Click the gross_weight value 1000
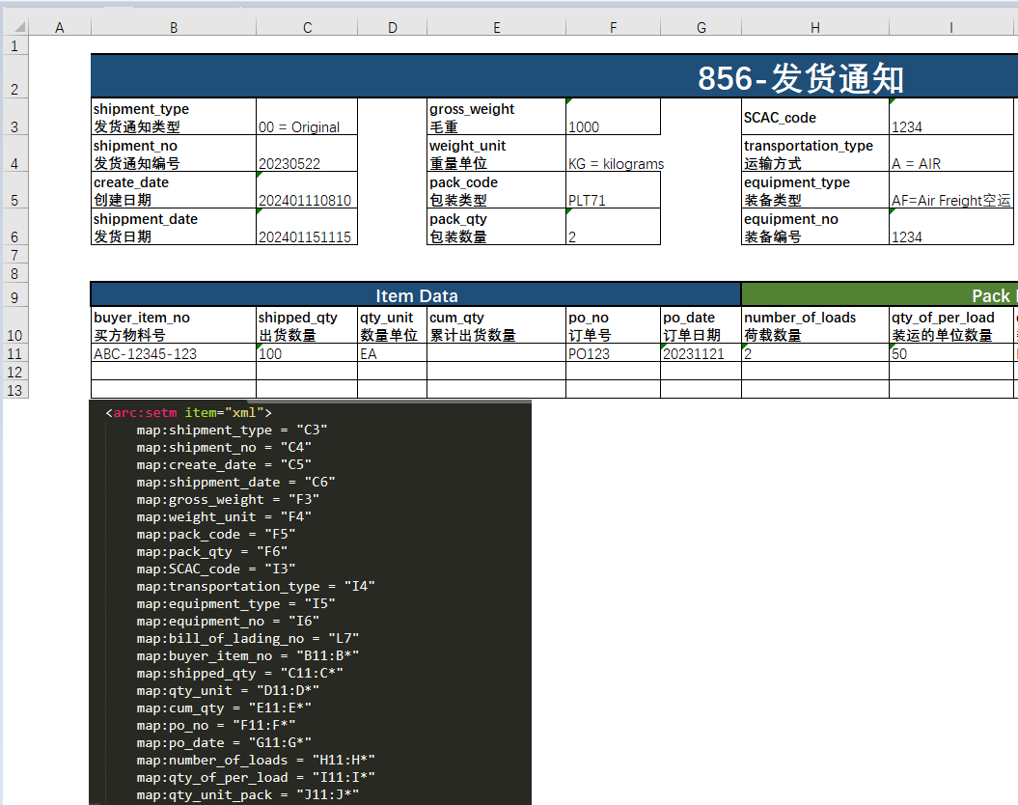The width and height of the screenshot is (1018, 805). pos(612,125)
